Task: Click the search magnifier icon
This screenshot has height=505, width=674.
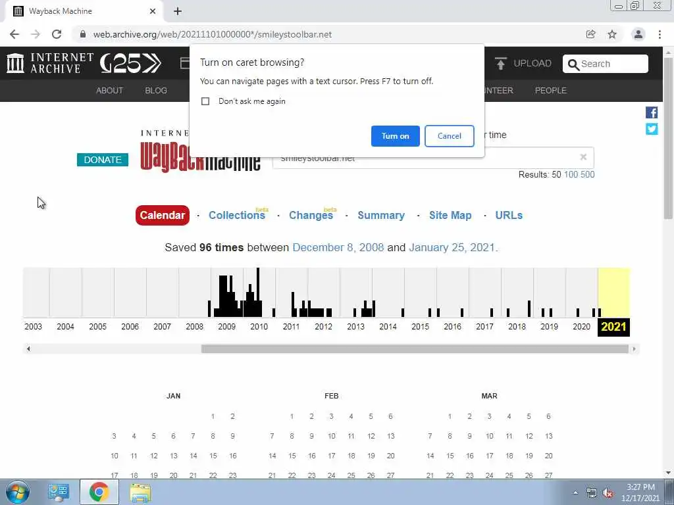Action: click(x=573, y=64)
